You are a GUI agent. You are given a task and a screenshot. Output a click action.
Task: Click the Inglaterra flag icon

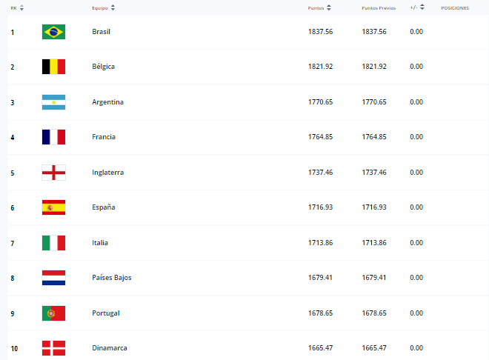point(53,173)
